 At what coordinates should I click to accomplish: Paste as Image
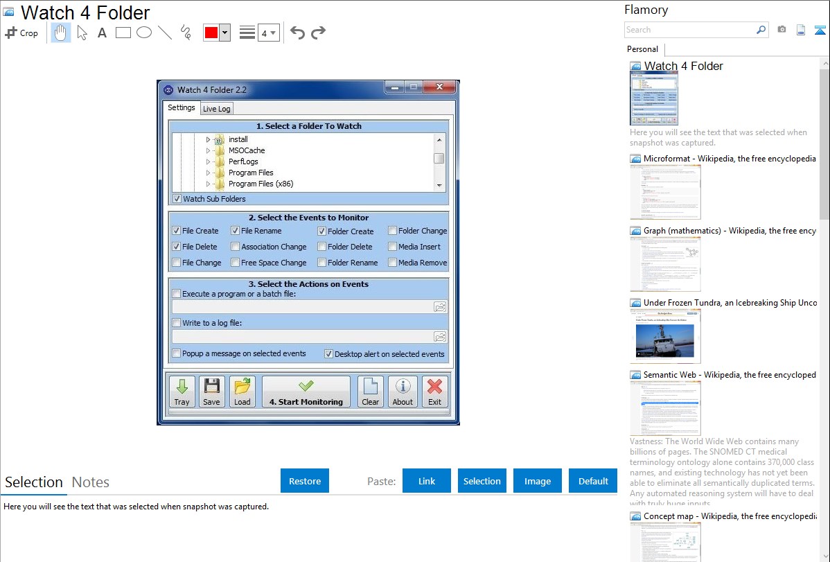(537, 481)
